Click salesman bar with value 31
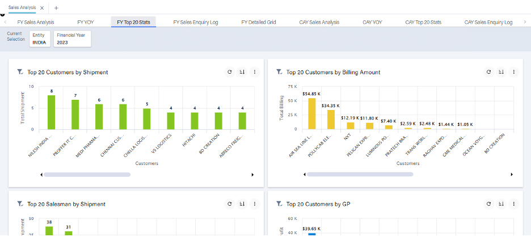 [x=69, y=233]
